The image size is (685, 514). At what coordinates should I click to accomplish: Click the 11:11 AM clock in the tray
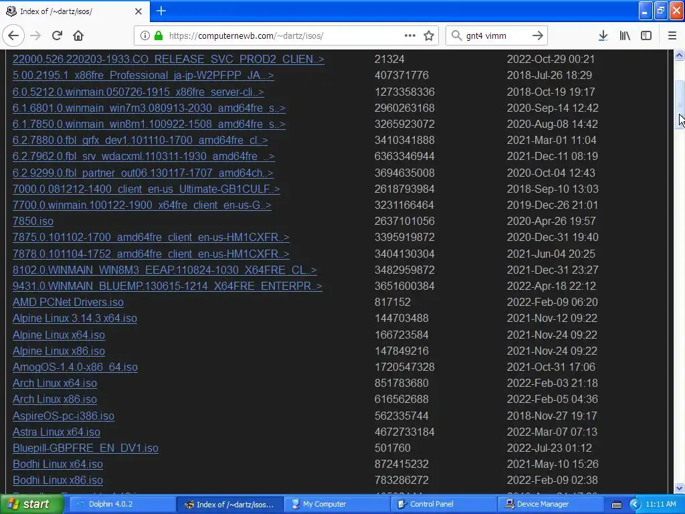pyautogui.click(x=660, y=504)
